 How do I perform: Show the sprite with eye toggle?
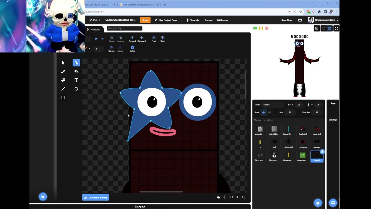pos(263,112)
